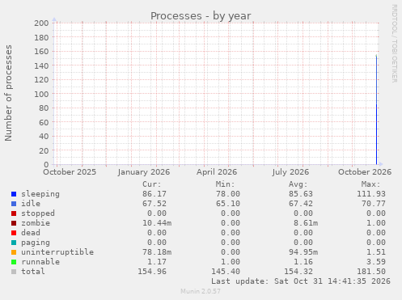Click runnable current value 1.17
402x300 pixels.
tap(157, 262)
